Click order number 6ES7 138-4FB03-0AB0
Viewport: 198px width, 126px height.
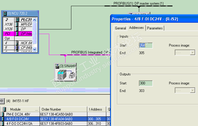coord(56,123)
